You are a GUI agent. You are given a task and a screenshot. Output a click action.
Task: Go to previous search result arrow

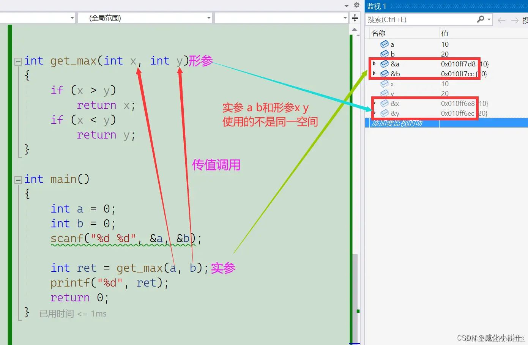501,20
